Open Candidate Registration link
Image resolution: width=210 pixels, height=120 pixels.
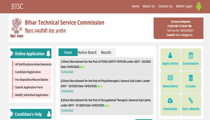click(x=28, y=72)
